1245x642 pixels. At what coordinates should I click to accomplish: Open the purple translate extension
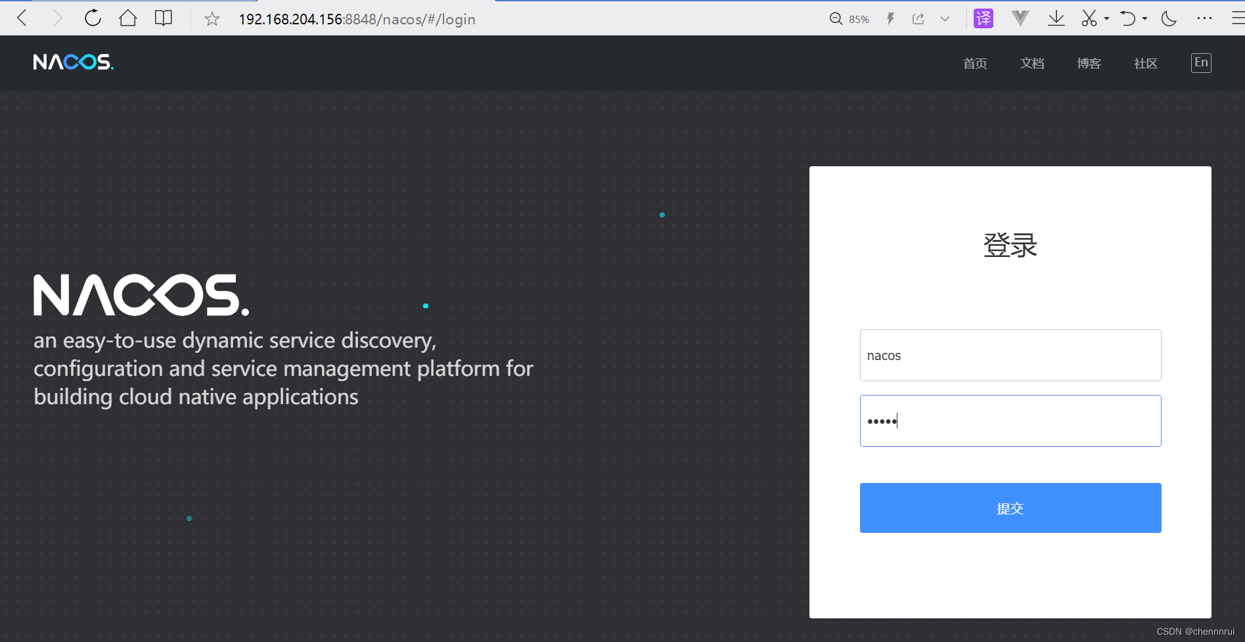tap(984, 18)
